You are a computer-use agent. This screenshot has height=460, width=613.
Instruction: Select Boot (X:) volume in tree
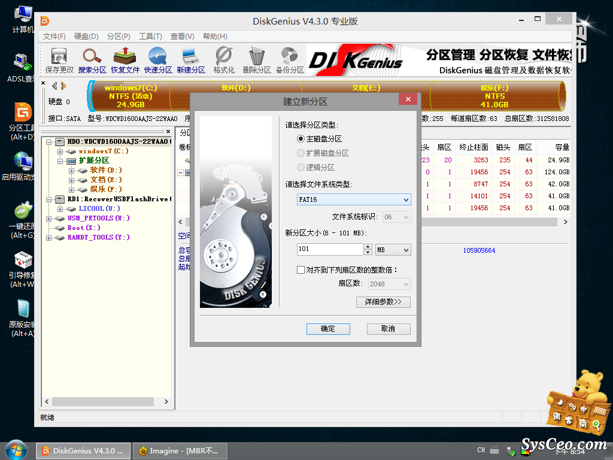[x=84, y=228]
